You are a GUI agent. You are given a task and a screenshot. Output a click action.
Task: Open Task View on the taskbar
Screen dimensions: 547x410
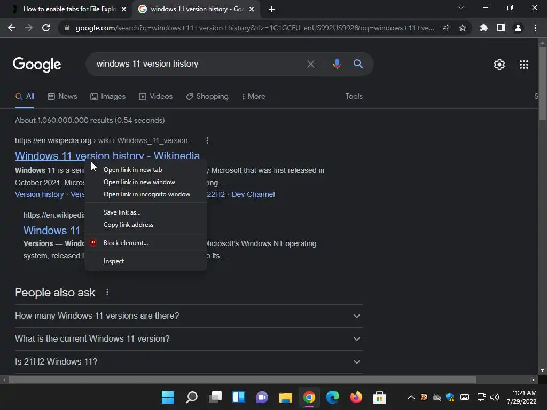coord(215,397)
